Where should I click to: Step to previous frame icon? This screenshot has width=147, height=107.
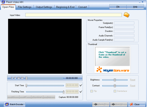click(x=19, y=78)
